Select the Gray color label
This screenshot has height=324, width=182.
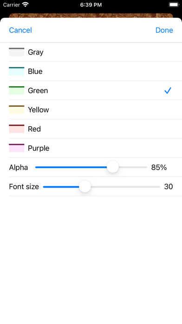pos(36,52)
